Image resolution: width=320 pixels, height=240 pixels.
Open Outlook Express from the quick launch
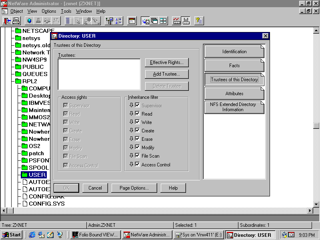point(41,235)
